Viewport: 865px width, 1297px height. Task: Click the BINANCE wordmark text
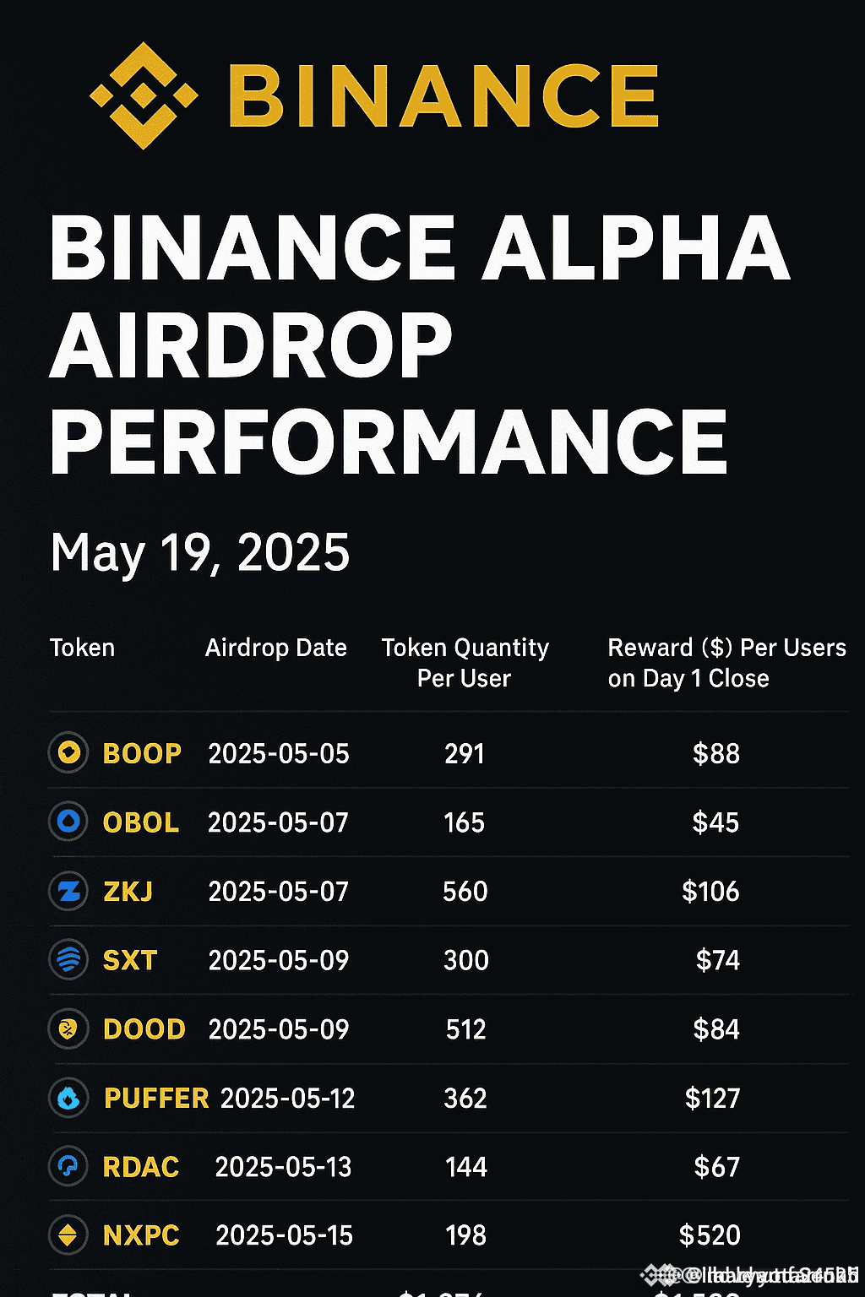(443, 95)
